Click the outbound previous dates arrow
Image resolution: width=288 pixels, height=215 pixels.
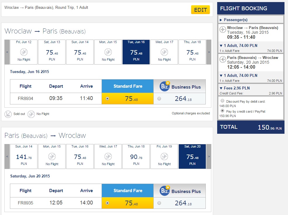7,52
